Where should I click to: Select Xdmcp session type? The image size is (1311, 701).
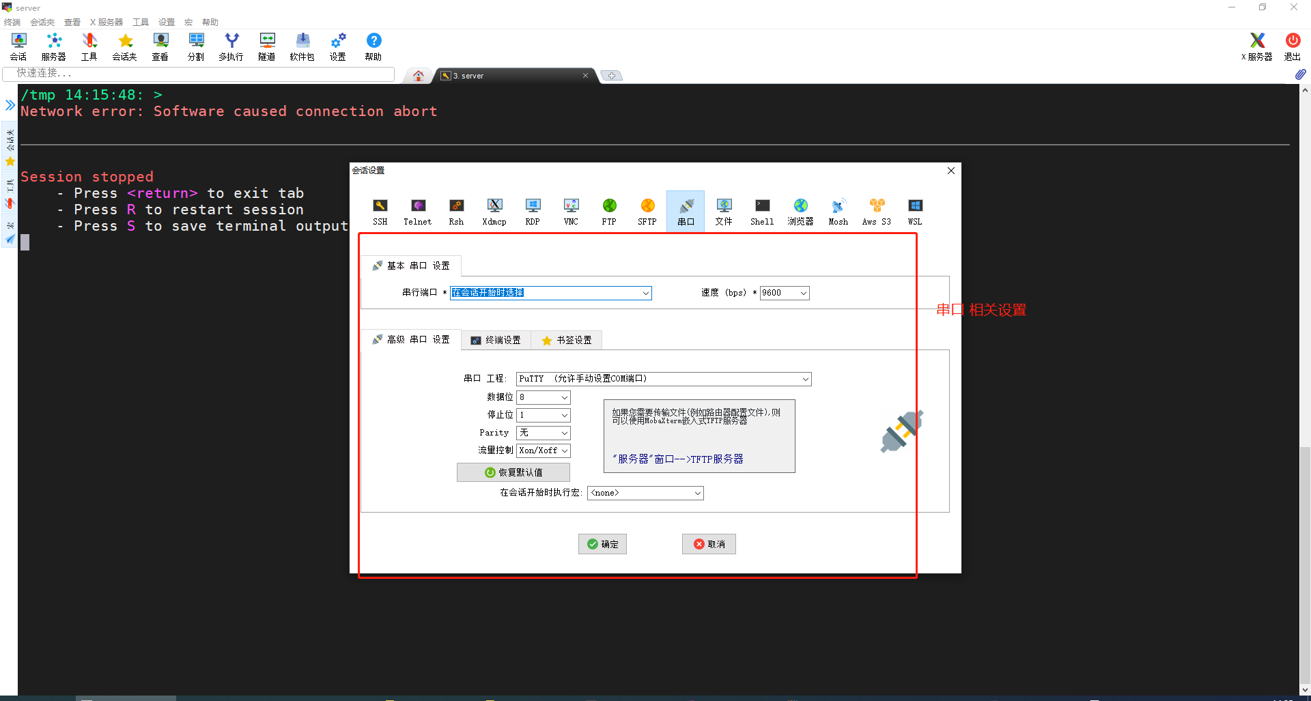click(x=494, y=212)
